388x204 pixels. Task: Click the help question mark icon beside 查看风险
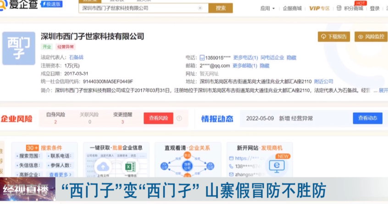[179, 119]
